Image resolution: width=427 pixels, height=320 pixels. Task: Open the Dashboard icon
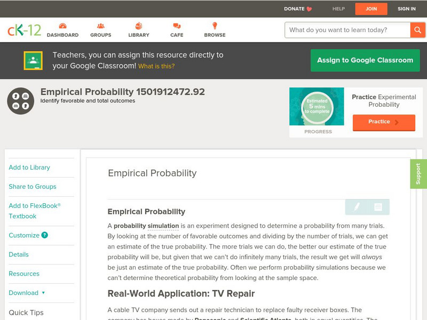pyautogui.click(x=62, y=27)
